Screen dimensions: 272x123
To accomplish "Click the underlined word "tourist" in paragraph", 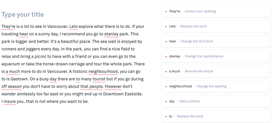I will [99, 79].
